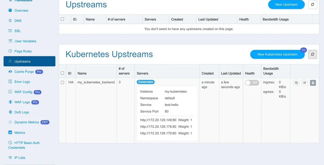Open WAF Config link
The width and height of the screenshot is (324, 165).
[23, 92]
